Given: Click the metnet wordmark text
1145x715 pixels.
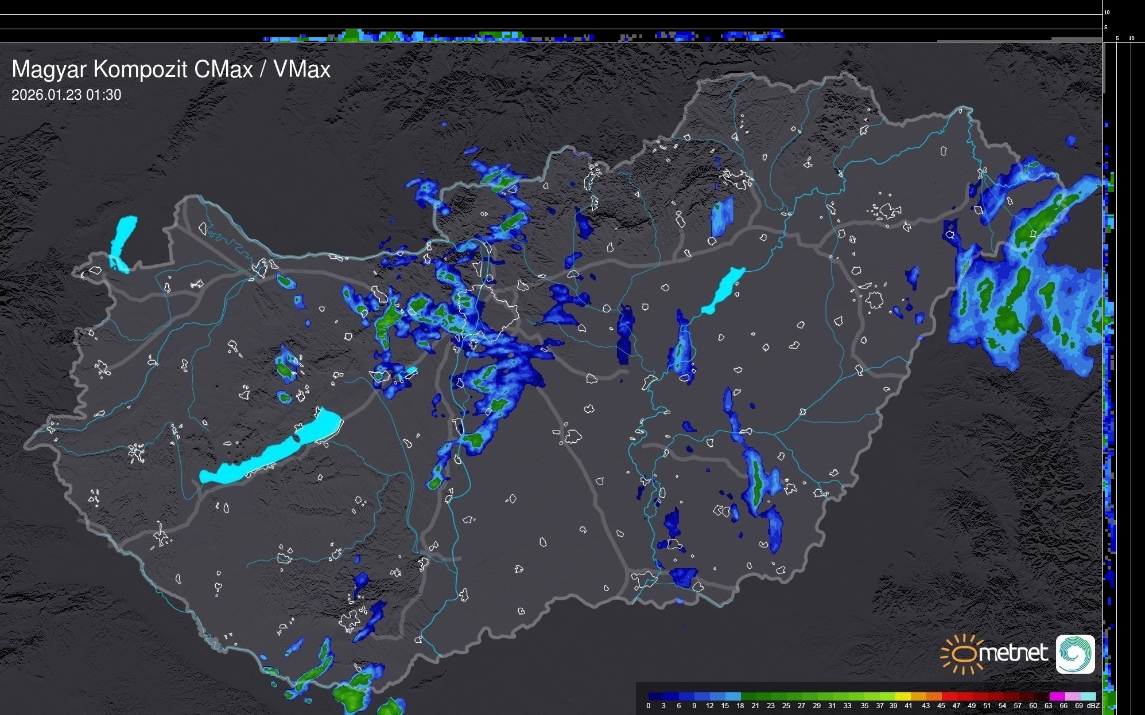Looking at the screenshot, I should coord(1013,653).
